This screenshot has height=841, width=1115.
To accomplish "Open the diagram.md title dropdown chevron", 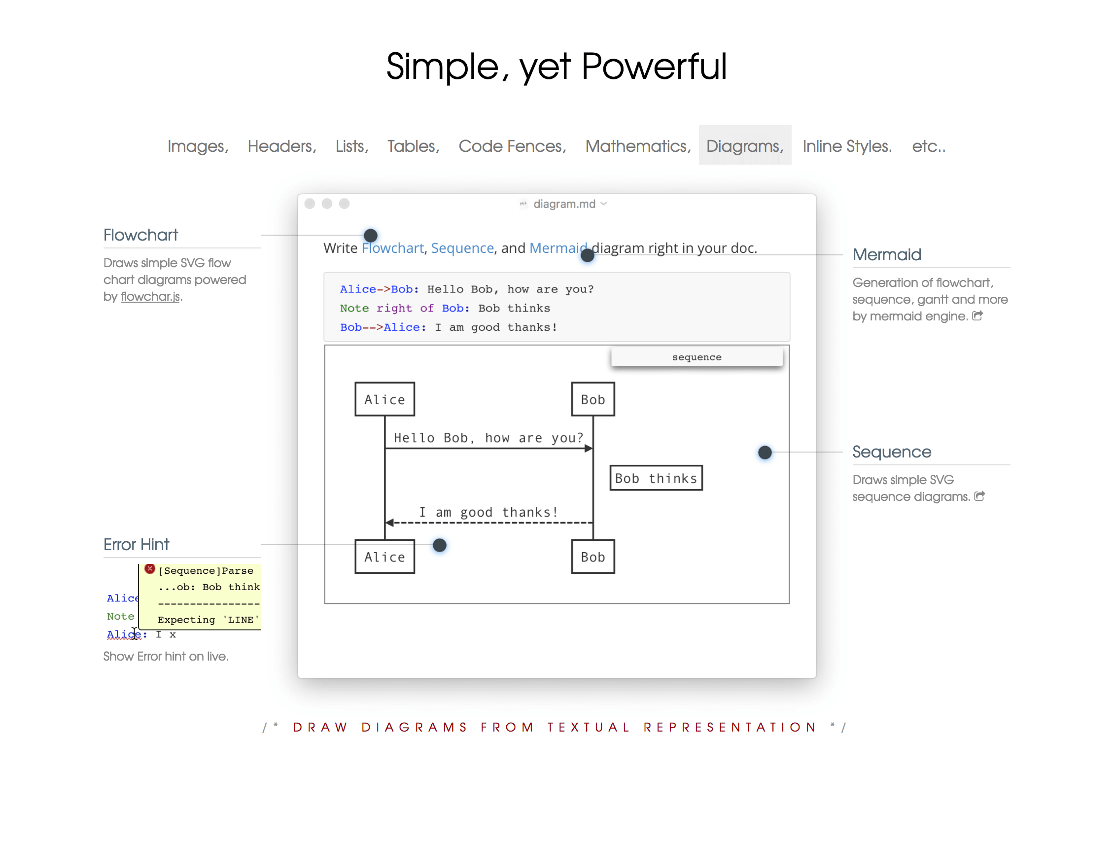I will click(x=604, y=204).
